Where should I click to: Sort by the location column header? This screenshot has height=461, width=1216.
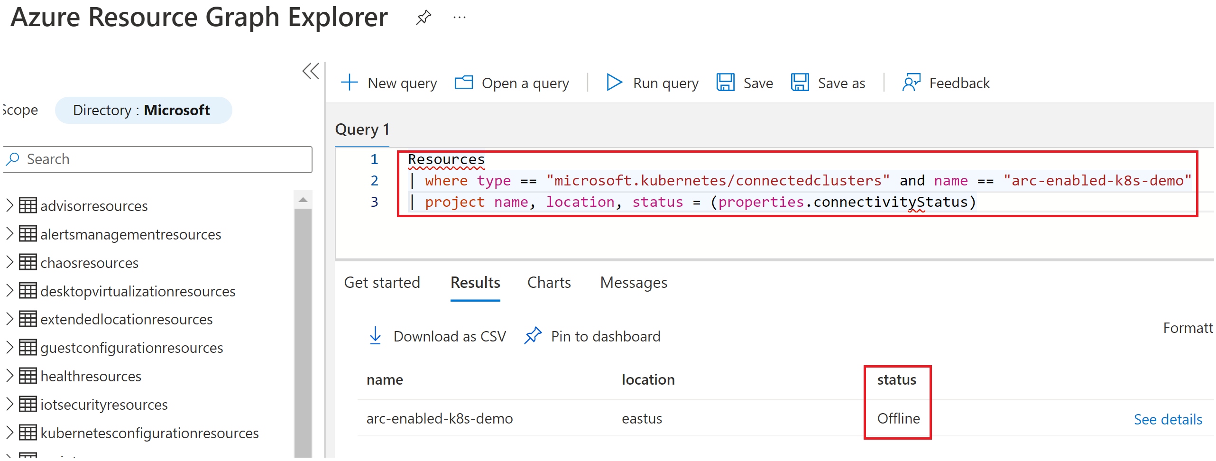[648, 379]
